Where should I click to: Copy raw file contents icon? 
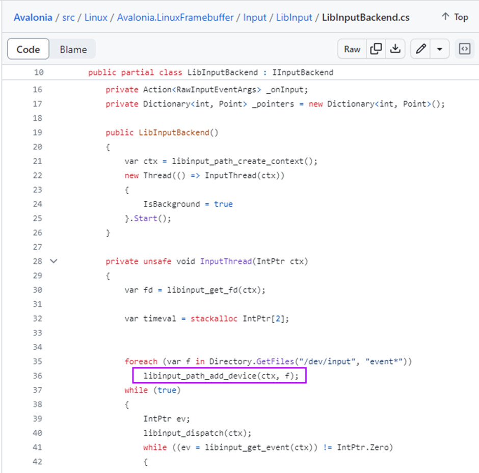tap(376, 49)
